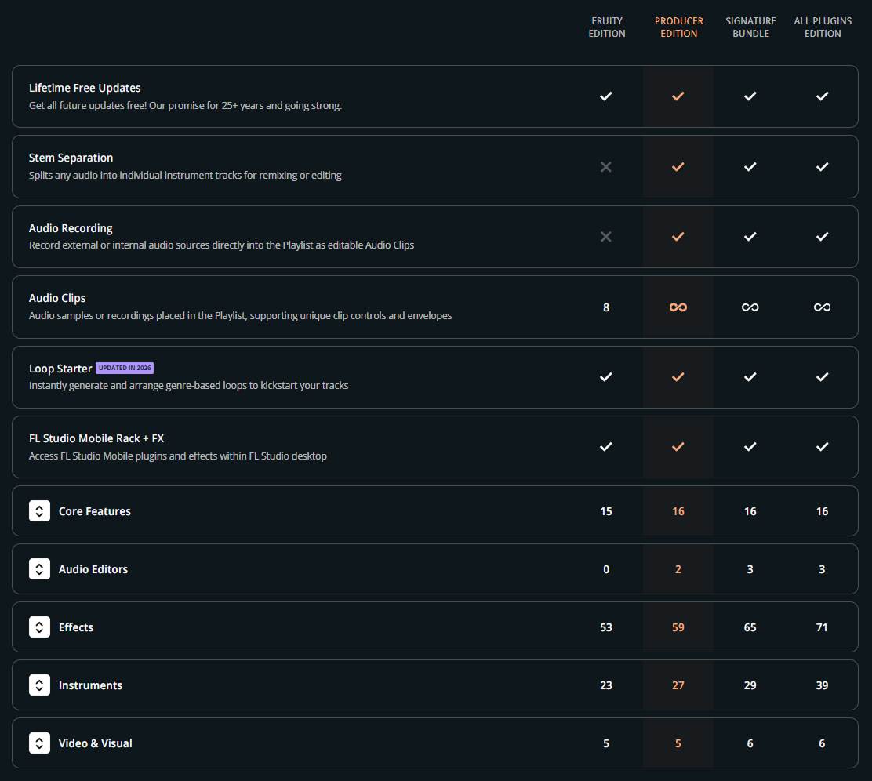This screenshot has height=781, width=872.
Task: Click the All Plugins '39' Instruments count
Action: pos(822,685)
